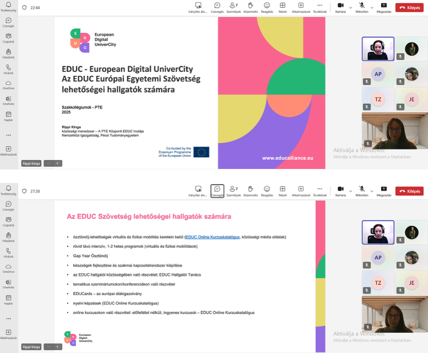Open Feladatok in the 27:28 window sidebar
The width and height of the screenshot is (428, 353).
click(x=8, y=238)
